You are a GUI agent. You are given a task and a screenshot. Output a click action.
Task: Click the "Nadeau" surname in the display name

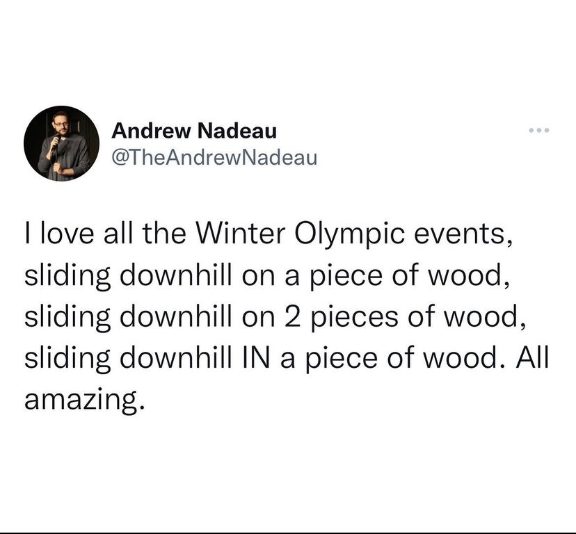coord(237,131)
